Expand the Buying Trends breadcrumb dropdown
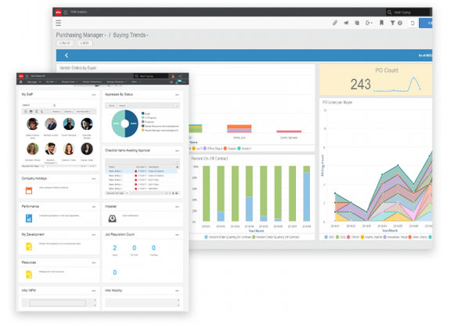The height and width of the screenshot is (325, 451). point(131,35)
